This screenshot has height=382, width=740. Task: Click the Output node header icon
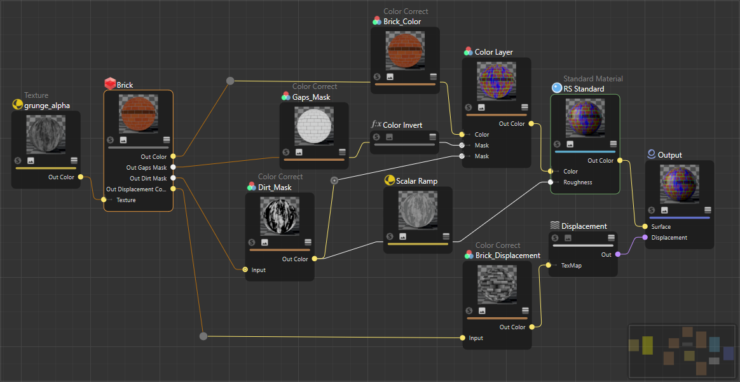point(651,154)
